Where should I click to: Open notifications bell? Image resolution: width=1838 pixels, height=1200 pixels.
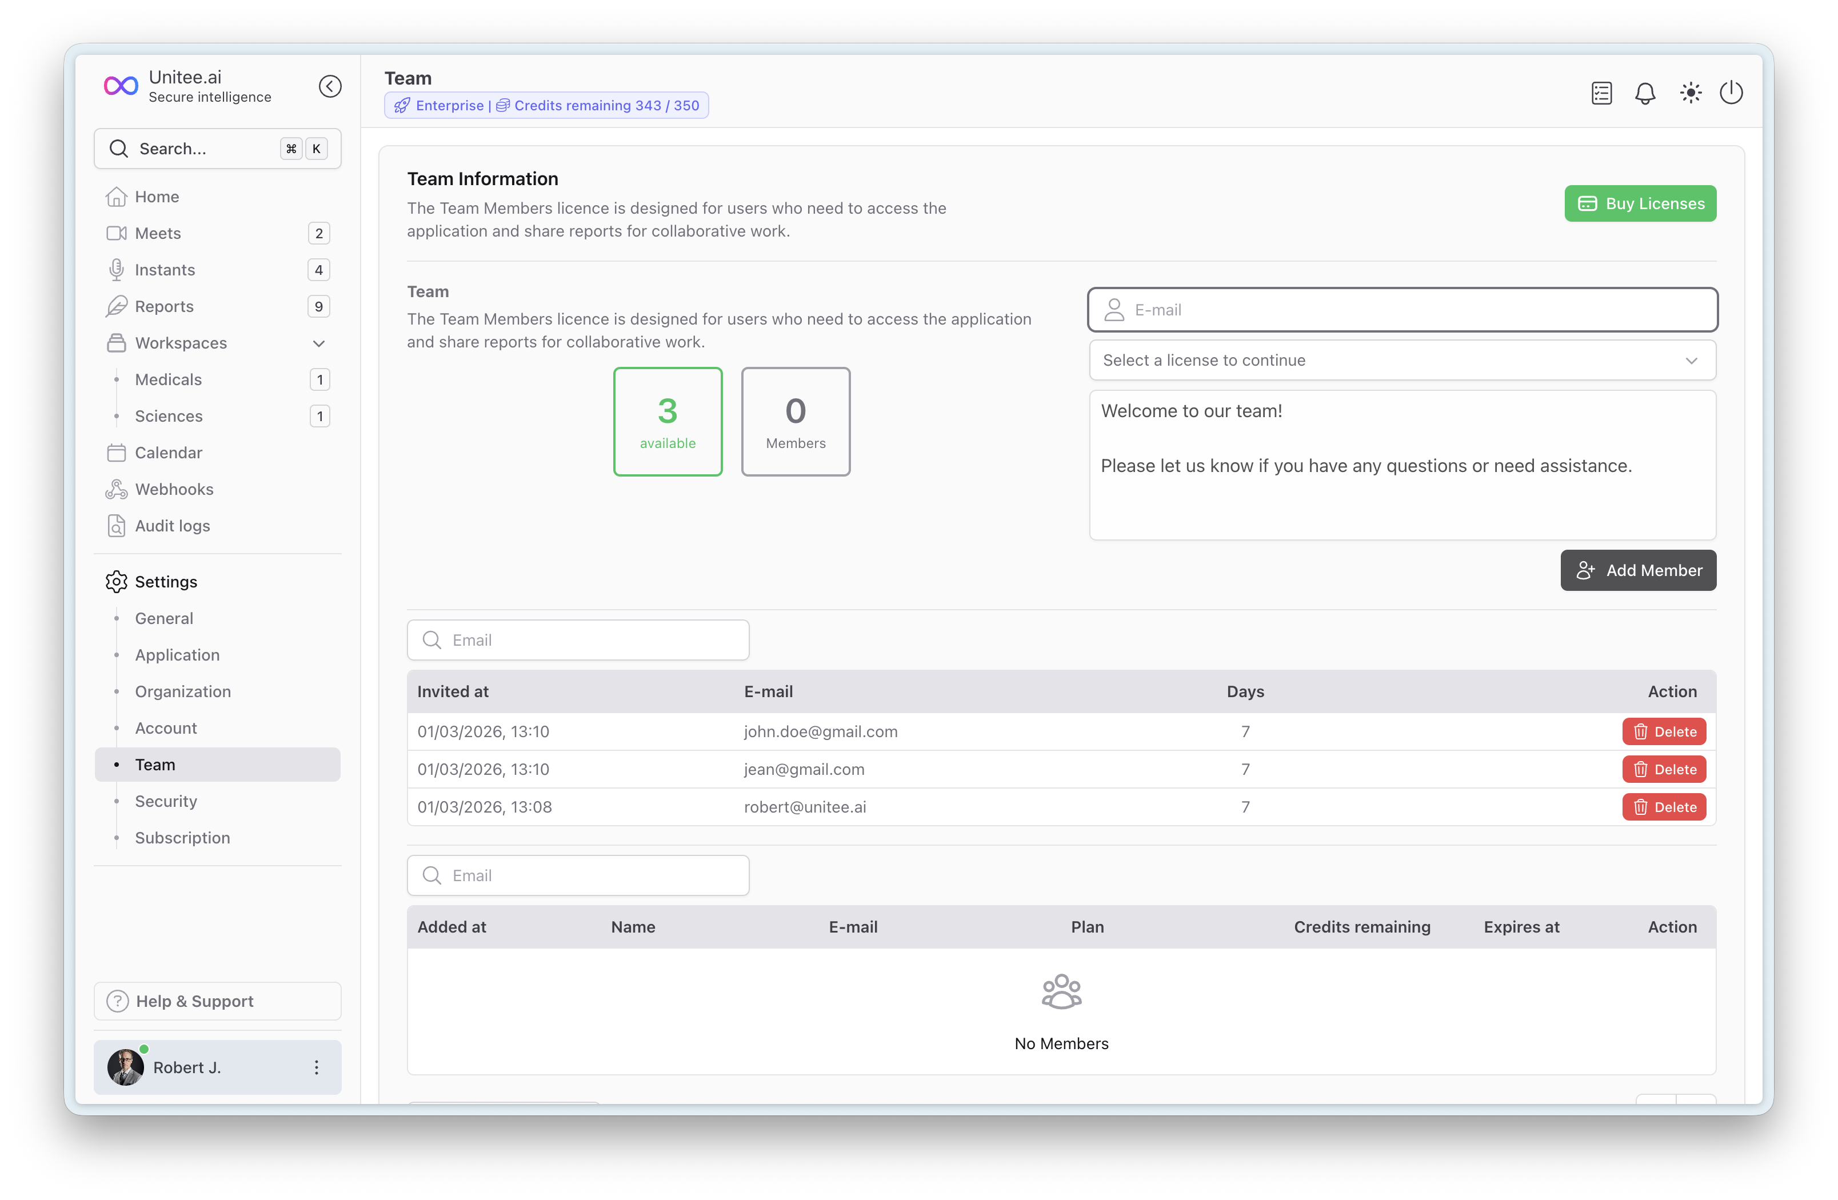pyautogui.click(x=1645, y=93)
